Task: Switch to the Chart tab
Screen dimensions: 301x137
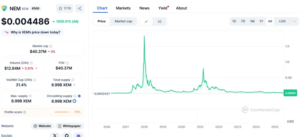Action: [102, 8]
